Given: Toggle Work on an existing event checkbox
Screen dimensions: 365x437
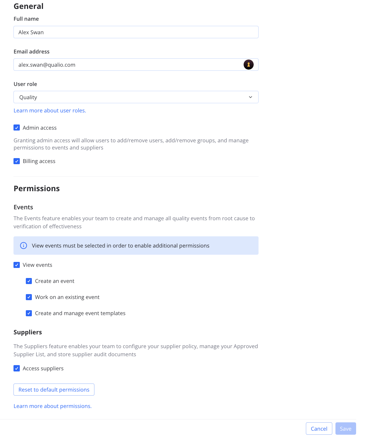Looking at the screenshot, I should [x=29, y=297].
